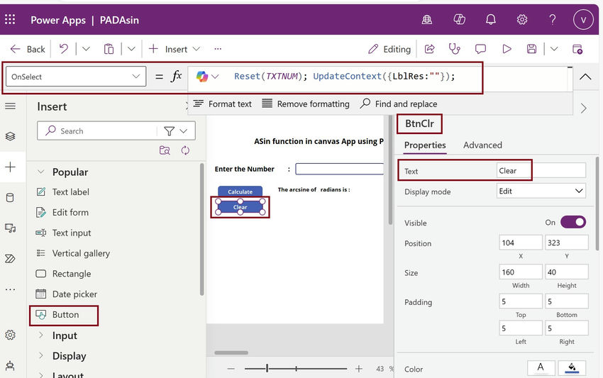Open the environment globe icon
Image resolution: width=603 pixels, height=378 pixels.
[x=427, y=19]
